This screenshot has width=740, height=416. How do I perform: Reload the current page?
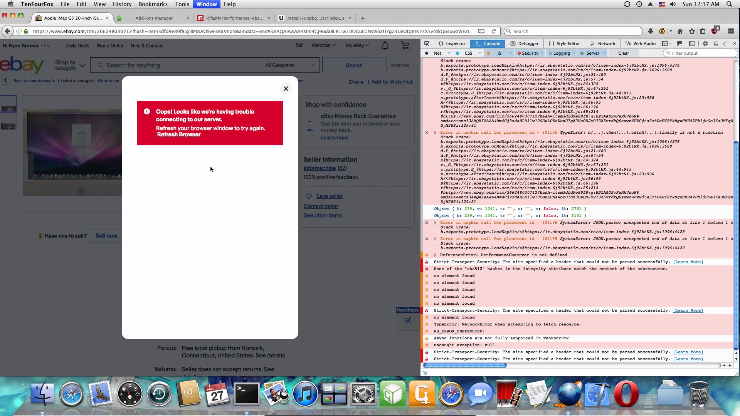click(x=494, y=31)
